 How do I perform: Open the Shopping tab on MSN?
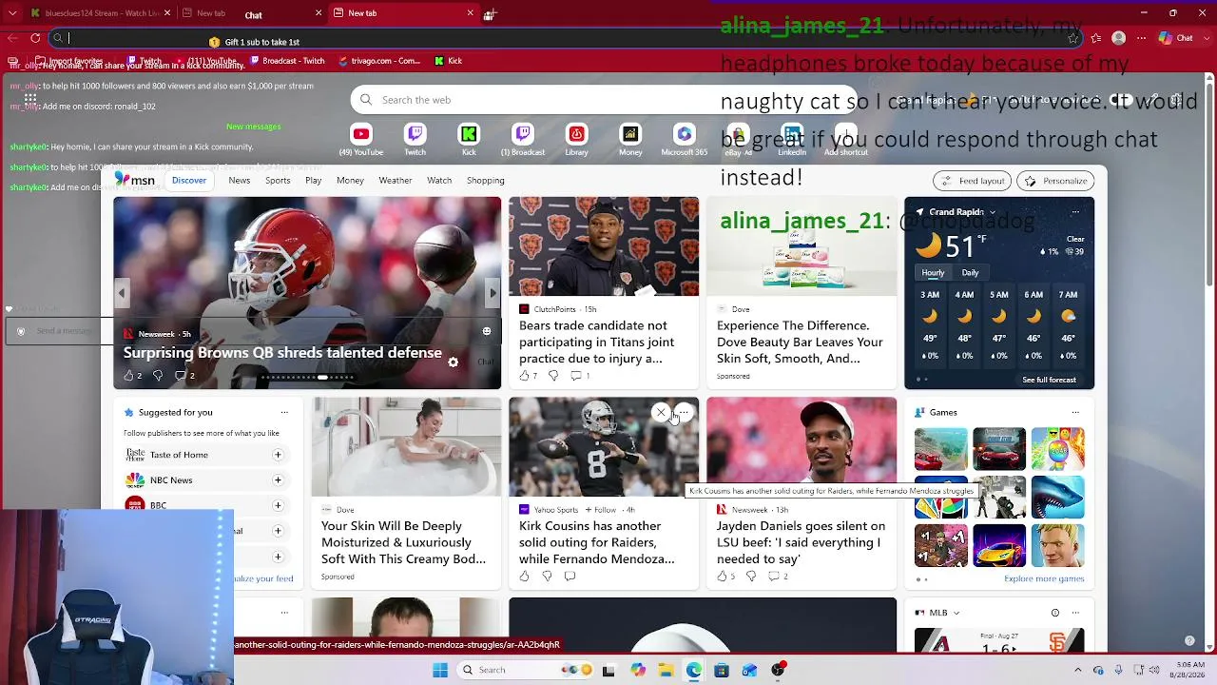(485, 180)
